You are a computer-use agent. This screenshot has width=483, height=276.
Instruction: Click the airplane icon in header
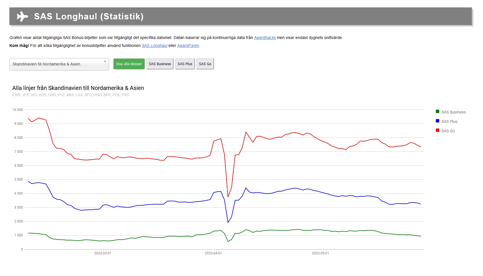(22, 17)
